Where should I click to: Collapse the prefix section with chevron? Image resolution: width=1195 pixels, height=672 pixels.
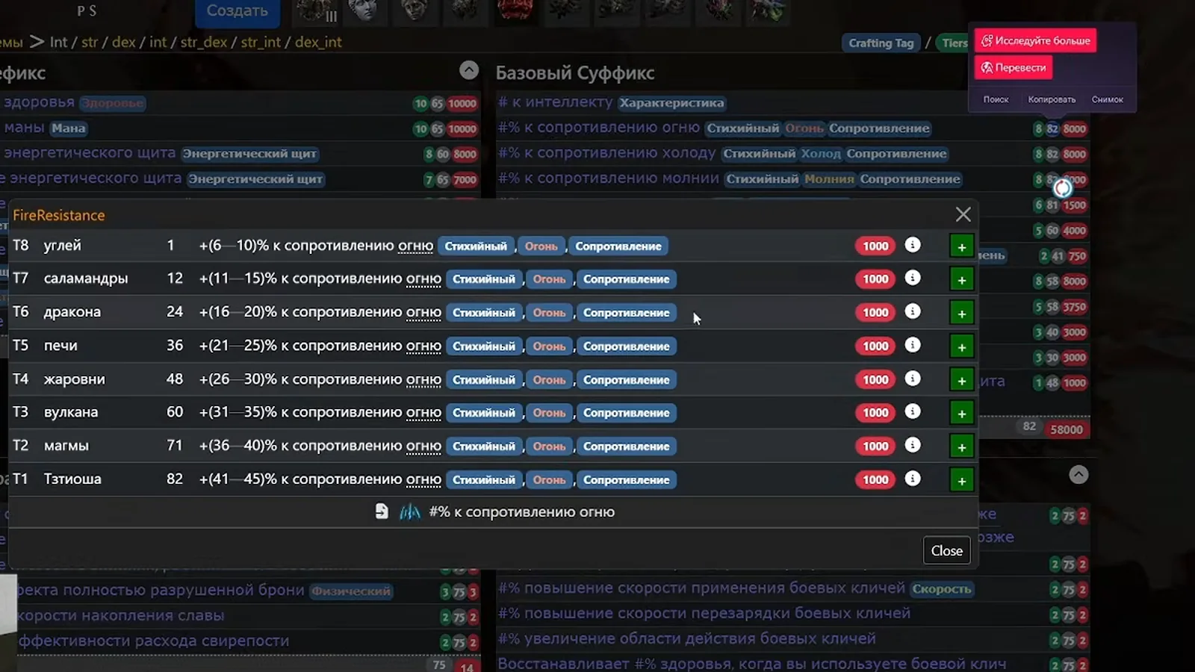pyautogui.click(x=469, y=70)
